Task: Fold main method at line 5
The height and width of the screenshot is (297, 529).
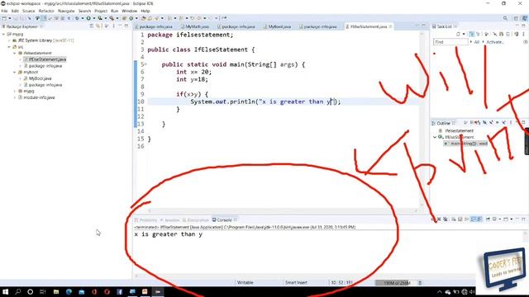Action: 145,64
